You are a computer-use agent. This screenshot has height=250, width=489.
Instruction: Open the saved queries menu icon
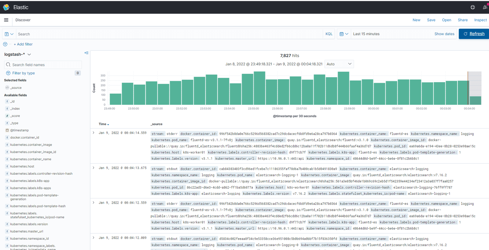[x=9, y=34]
